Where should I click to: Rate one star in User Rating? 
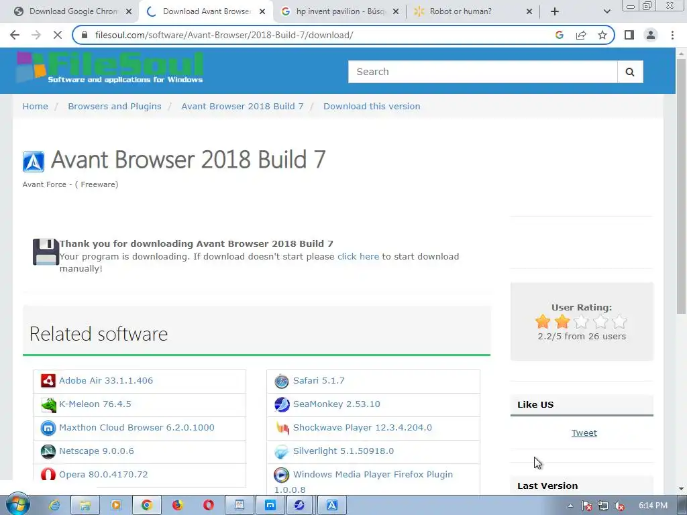pyautogui.click(x=543, y=322)
